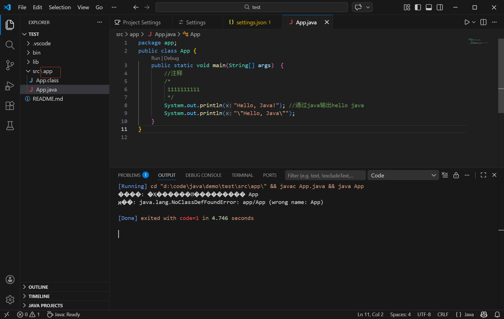Toggle the secondary side bar

tap(440, 7)
